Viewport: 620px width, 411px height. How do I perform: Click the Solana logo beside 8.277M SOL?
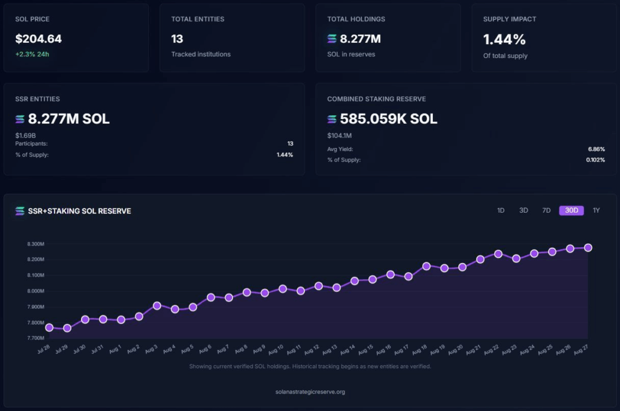click(x=20, y=119)
